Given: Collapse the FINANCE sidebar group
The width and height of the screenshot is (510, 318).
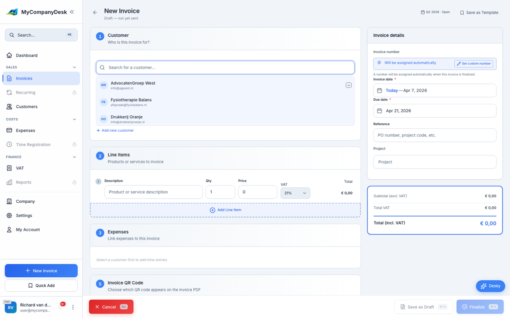Looking at the screenshot, I should [74, 157].
